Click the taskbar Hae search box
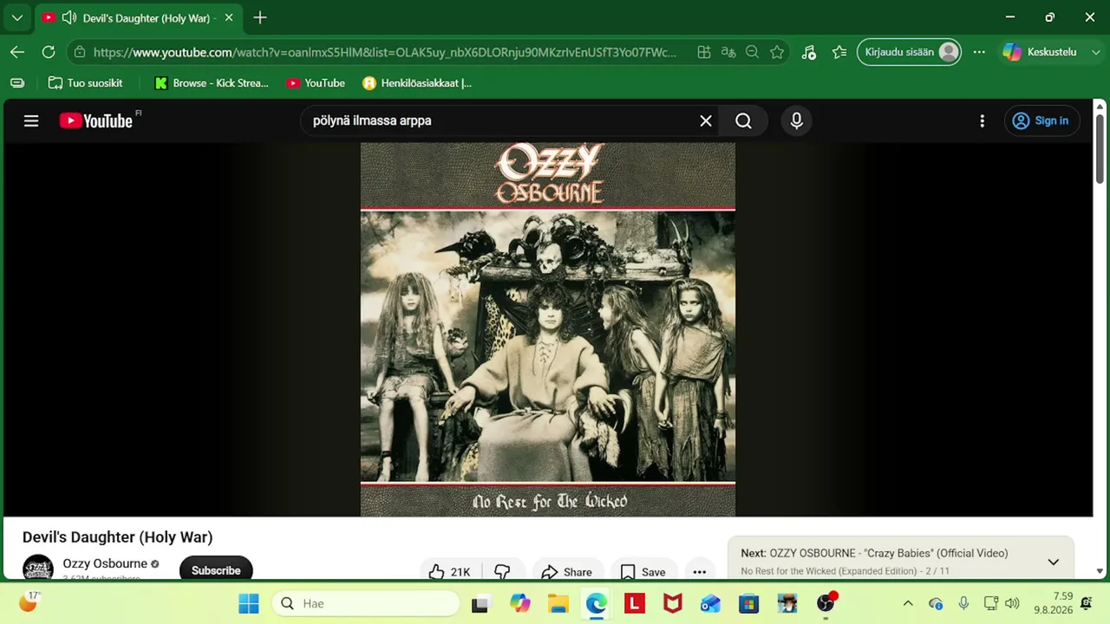The image size is (1110, 624). coord(365,603)
